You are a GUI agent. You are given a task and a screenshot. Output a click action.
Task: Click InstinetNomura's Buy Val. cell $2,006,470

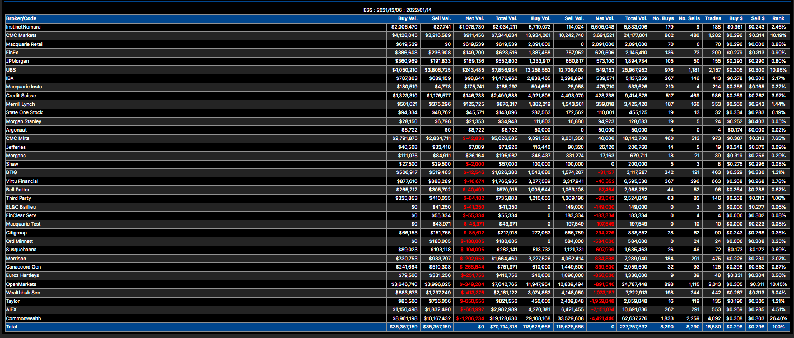coord(405,27)
